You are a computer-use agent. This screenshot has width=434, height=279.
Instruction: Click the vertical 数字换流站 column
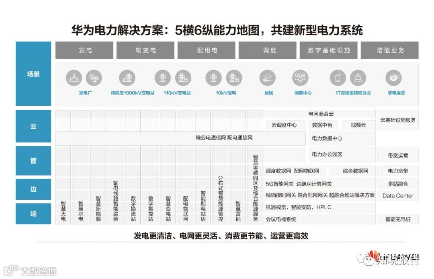(x=133, y=209)
